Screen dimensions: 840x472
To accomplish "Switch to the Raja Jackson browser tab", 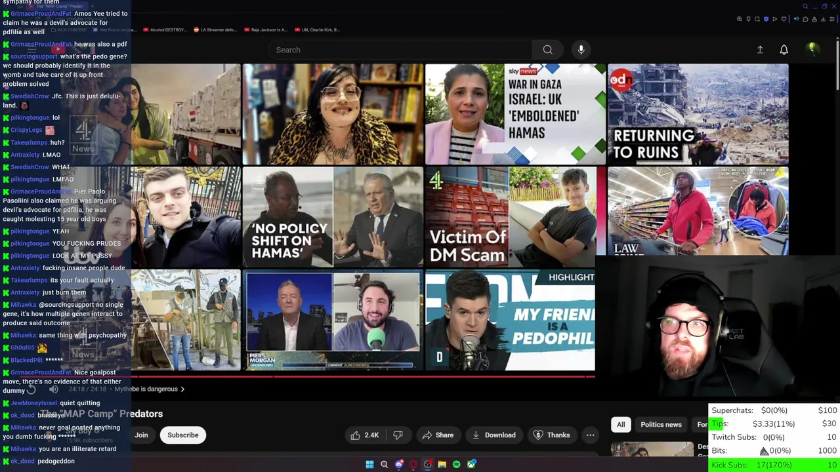I will [x=265, y=29].
